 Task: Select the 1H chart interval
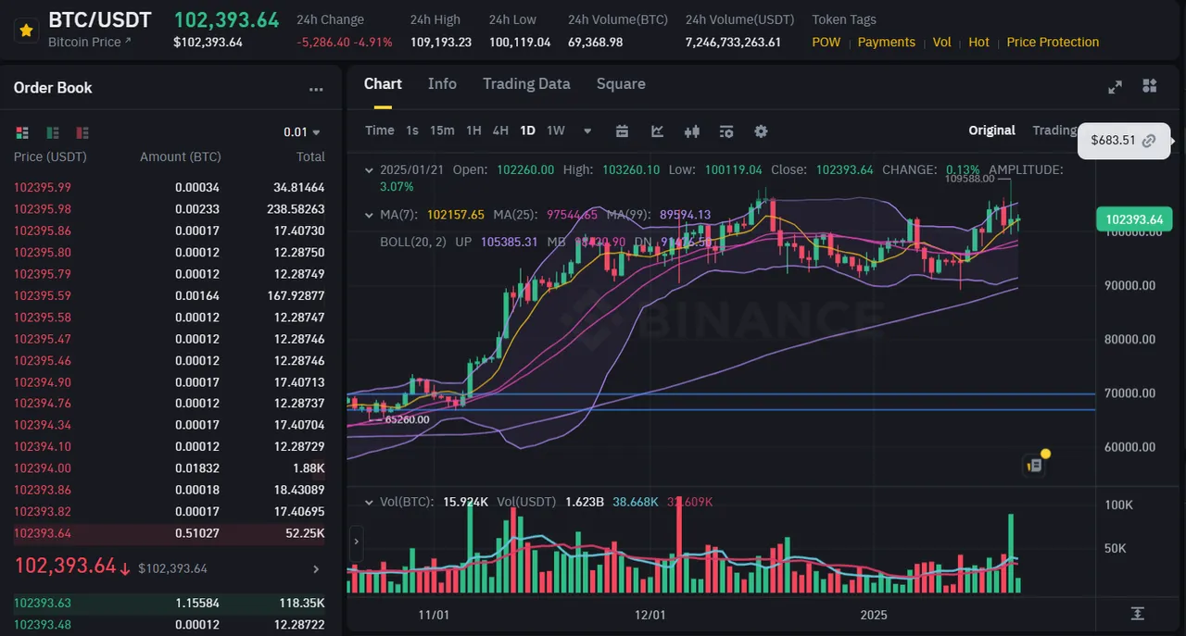point(473,131)
